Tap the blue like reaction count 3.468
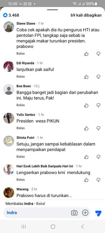The width and height of the screenshot is (105, 233). click(x=11, y=15)
